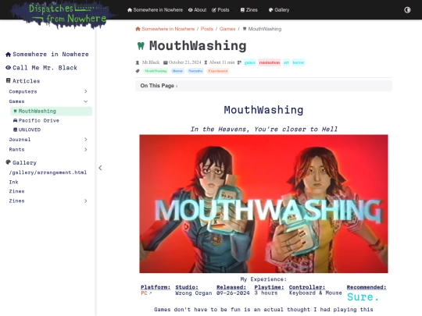The width and height of the screenshot is (422, 316).
Task: Expand the On This Page section
Action: [x=263, y=86]
